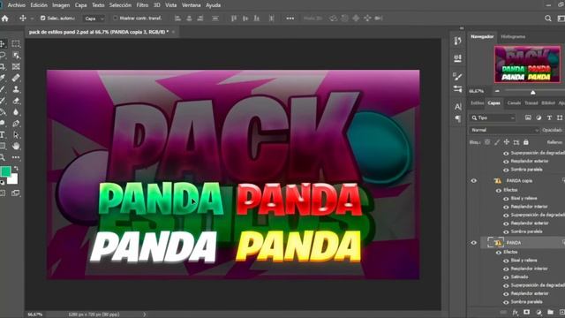
Task: Select the Rectangular Marquee tool
Action: (16, 44)
